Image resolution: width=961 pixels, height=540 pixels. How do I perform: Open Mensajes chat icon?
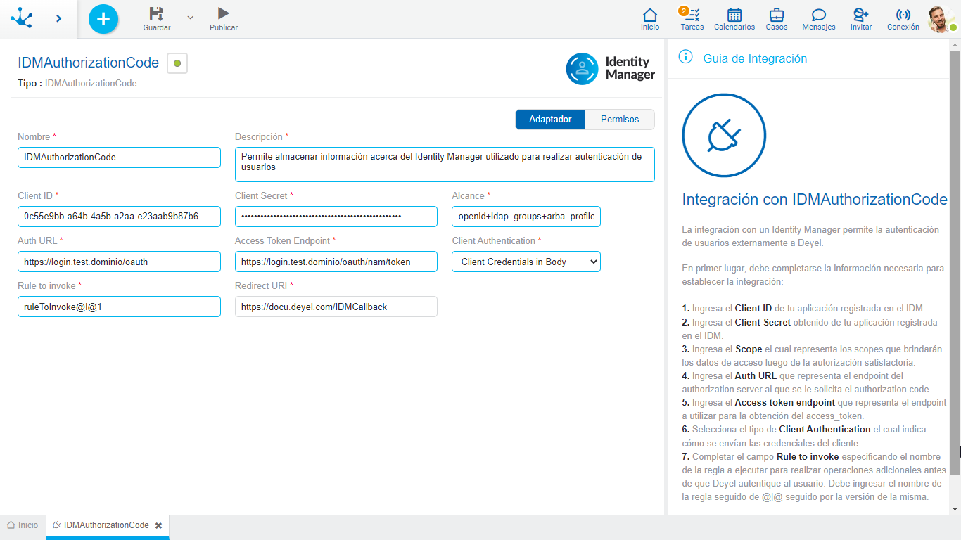pos(819,15)
